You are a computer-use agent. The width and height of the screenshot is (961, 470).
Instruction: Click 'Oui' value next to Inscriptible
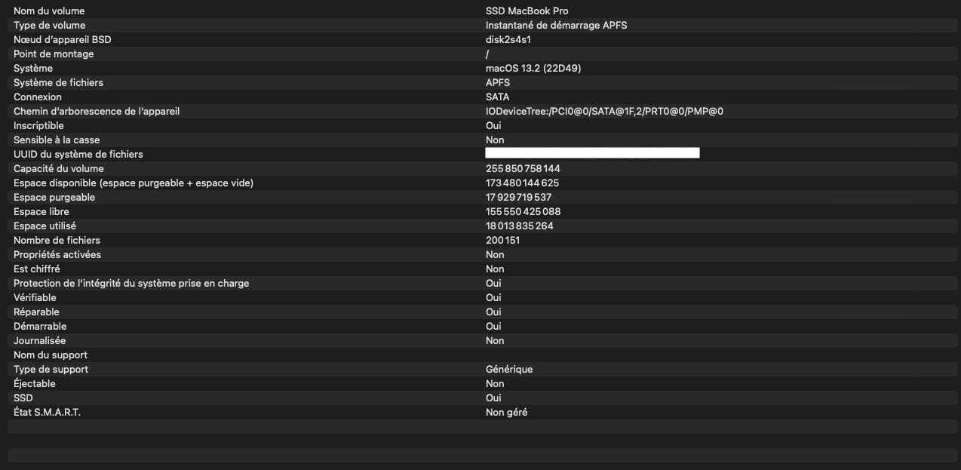point(493,126)
